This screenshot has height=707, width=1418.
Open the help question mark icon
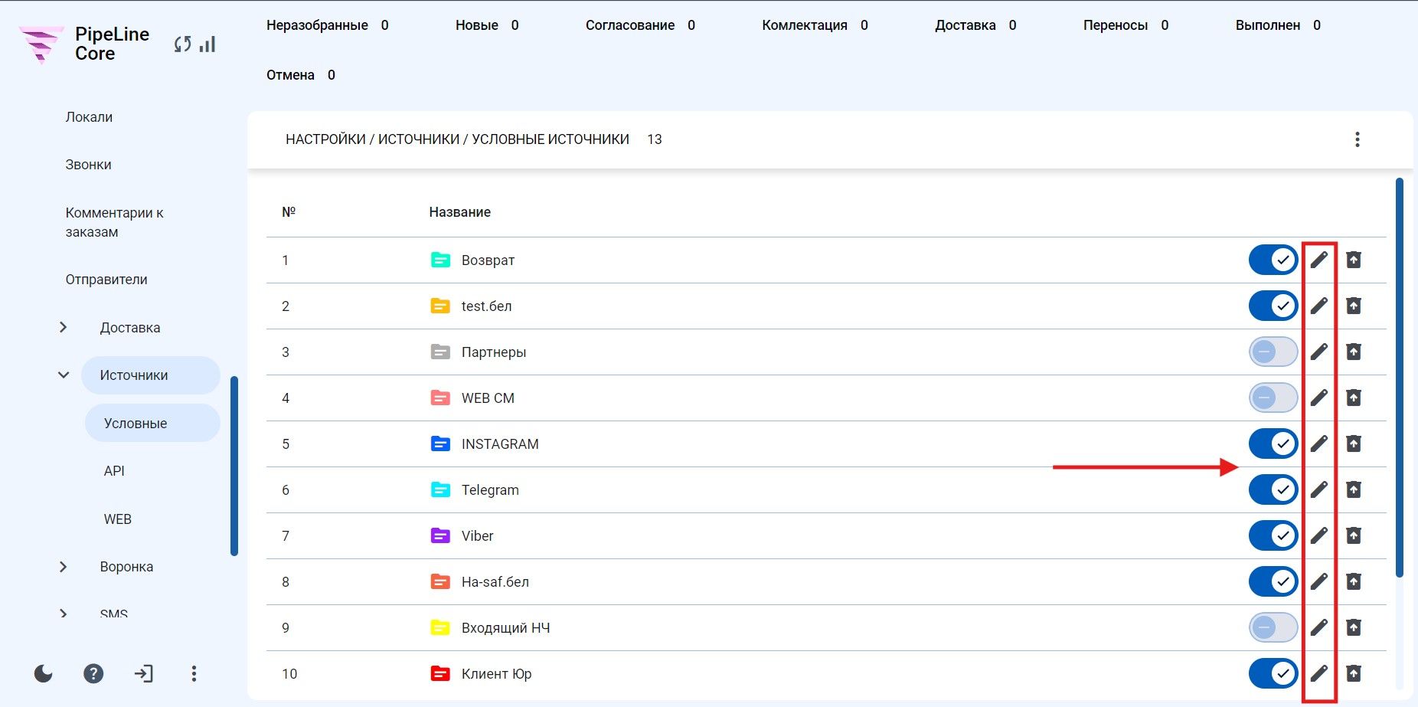coord(93,673)
